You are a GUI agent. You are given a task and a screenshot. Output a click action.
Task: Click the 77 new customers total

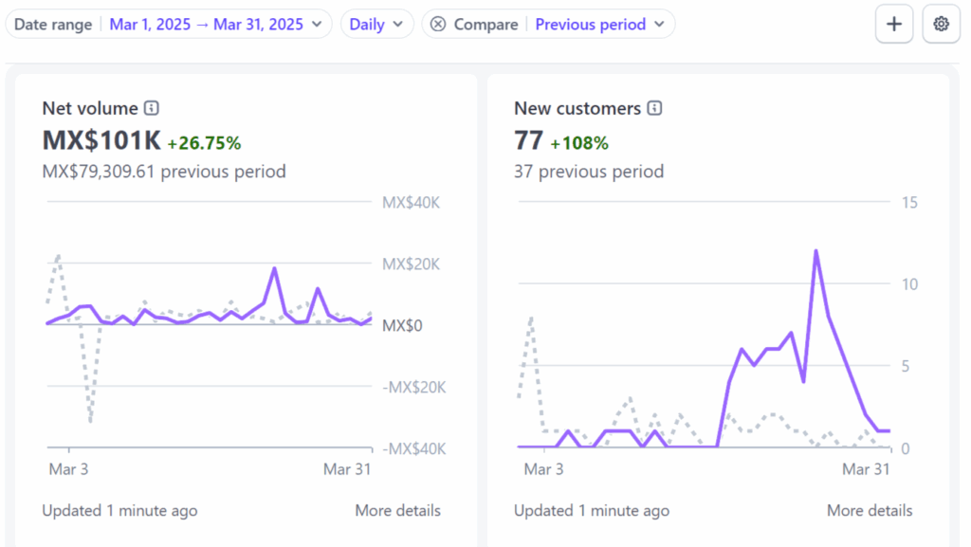528,140
